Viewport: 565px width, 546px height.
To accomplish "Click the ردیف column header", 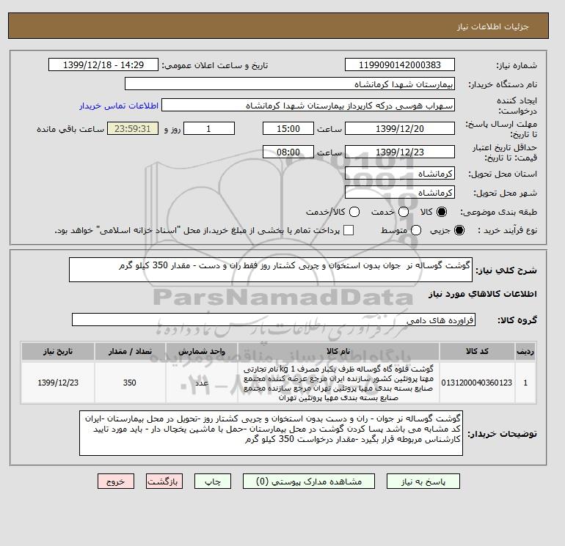I will (525, 351).
